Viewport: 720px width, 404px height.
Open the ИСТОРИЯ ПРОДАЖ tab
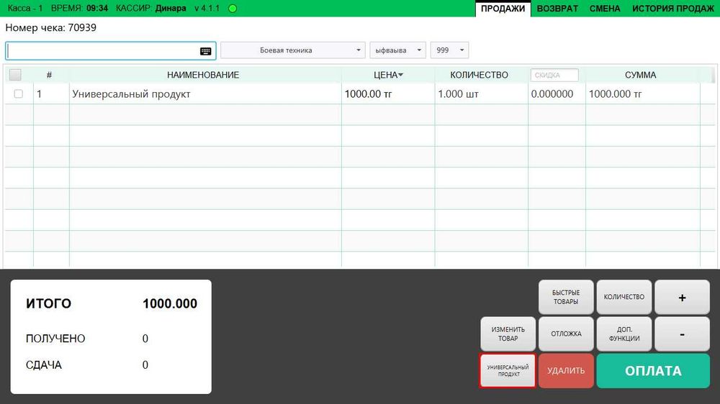click(x=672, y=8)
